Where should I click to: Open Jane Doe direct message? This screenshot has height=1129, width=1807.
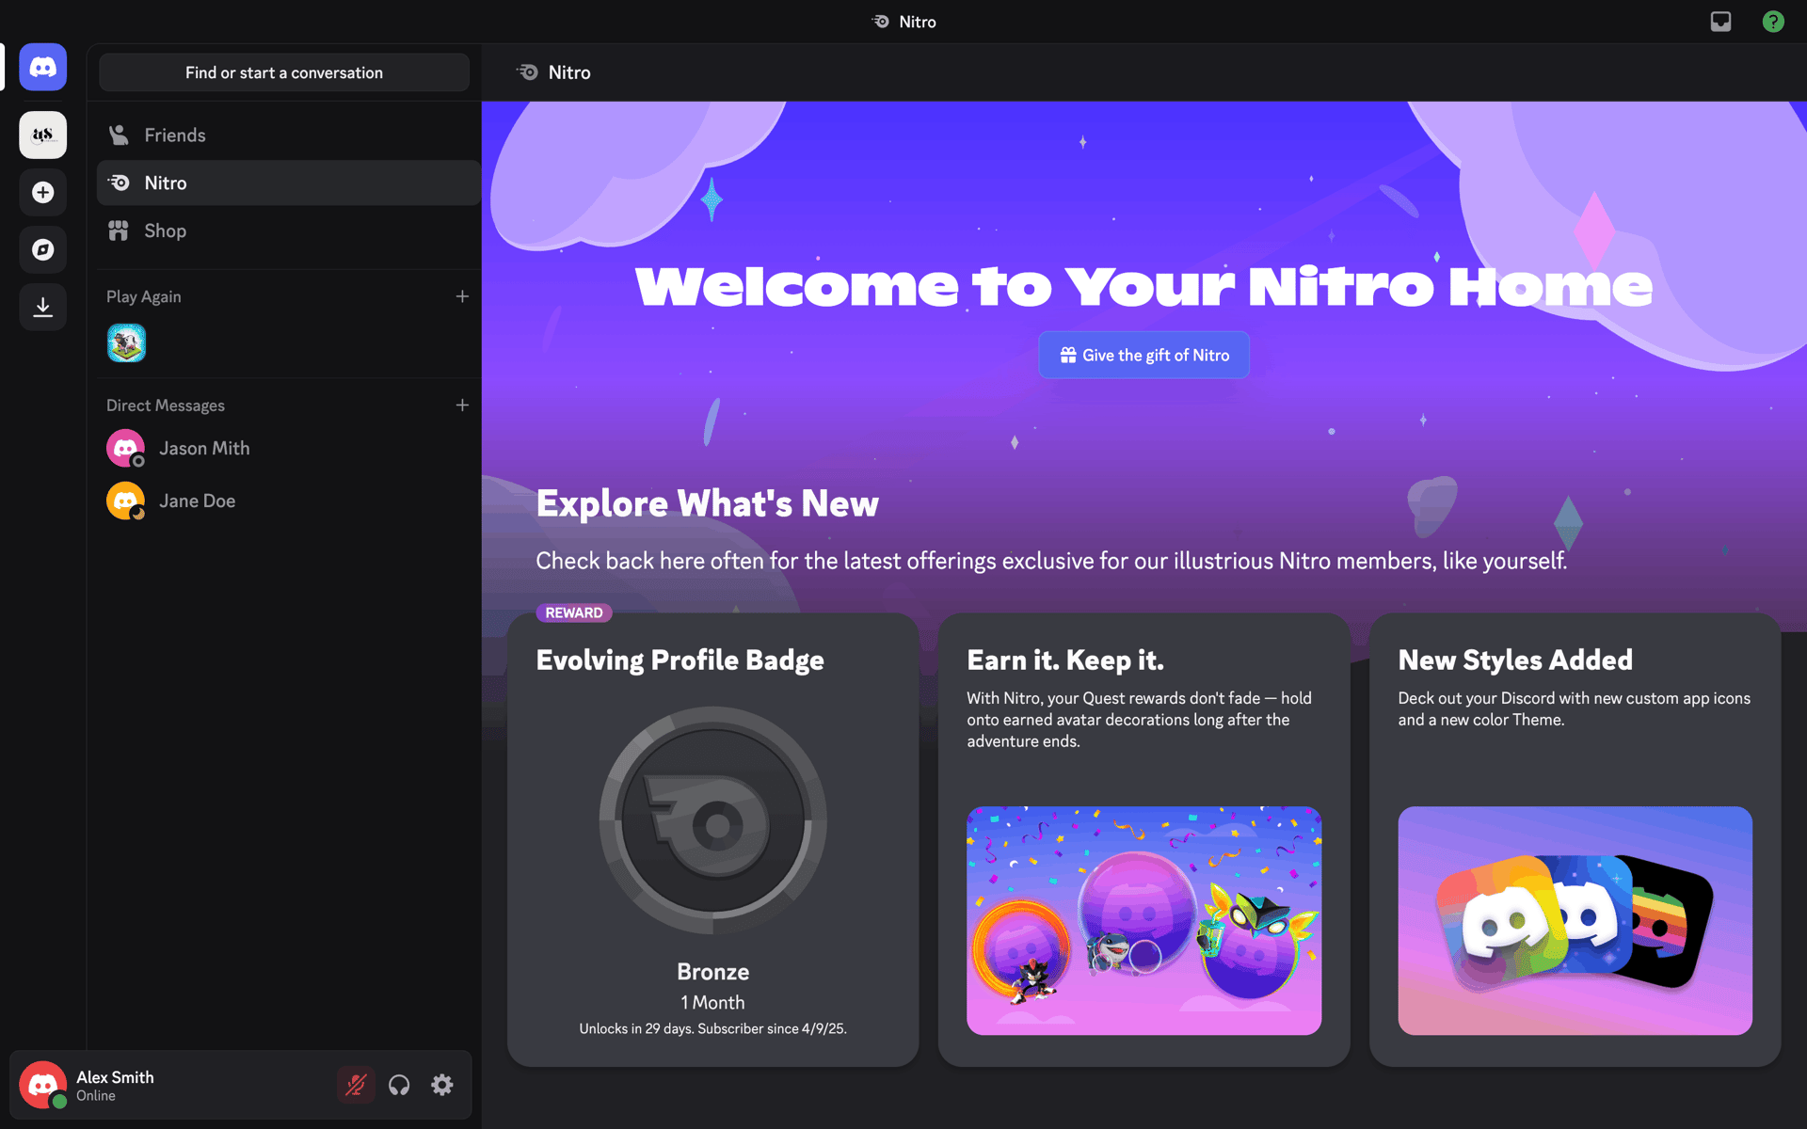tap(288, 501)
